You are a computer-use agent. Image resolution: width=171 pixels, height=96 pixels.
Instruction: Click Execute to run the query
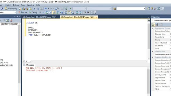click(x=23, y=13)
